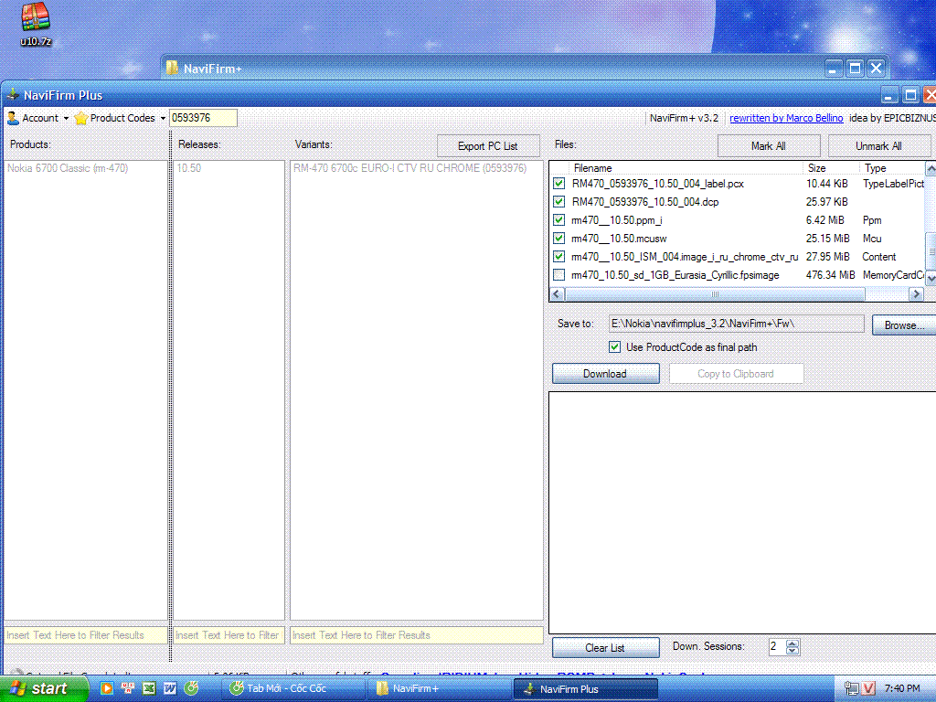The image size is (936, 702).
Task: Uncheck the rm470__10.50.mcusw file
Action: pyautogui.click(x=558, y=239)
